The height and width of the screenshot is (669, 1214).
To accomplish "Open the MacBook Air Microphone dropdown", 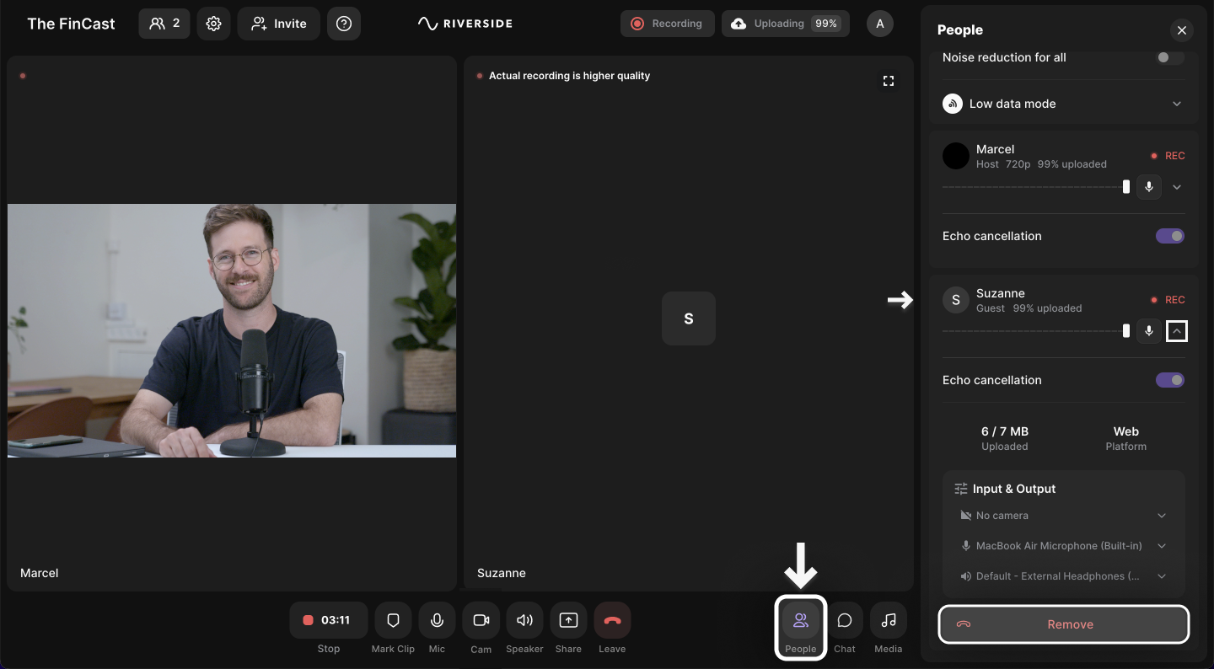I will tap(1064, 546).
